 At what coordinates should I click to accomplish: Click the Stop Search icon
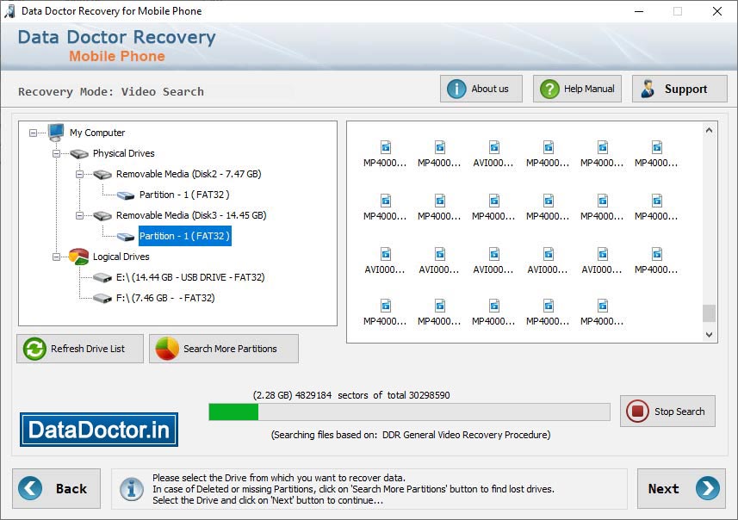pos(639,411)
